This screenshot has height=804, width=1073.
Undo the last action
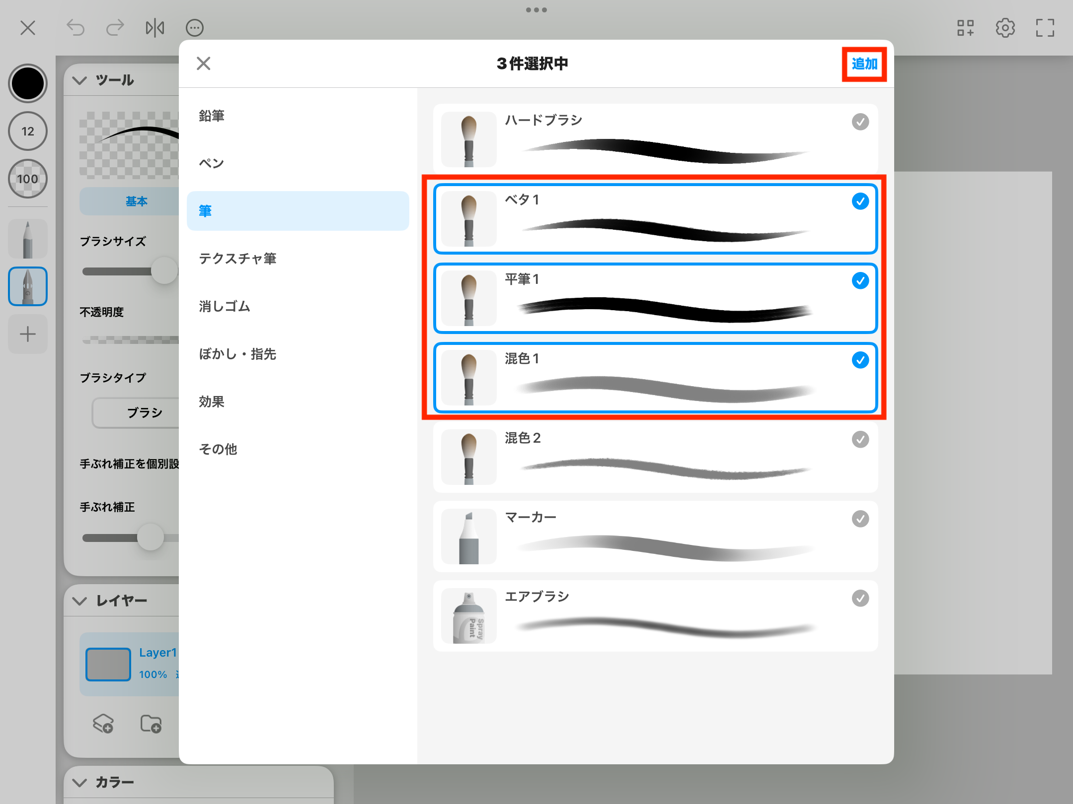76,28
